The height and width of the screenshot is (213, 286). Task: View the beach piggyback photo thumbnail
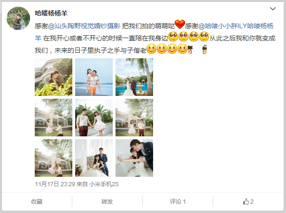tap(94, 77)
